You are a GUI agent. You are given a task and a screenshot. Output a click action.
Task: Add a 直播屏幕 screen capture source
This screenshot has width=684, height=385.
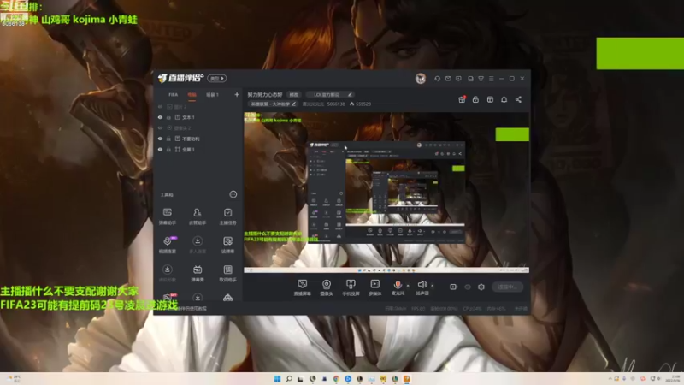tap(302, 287)
